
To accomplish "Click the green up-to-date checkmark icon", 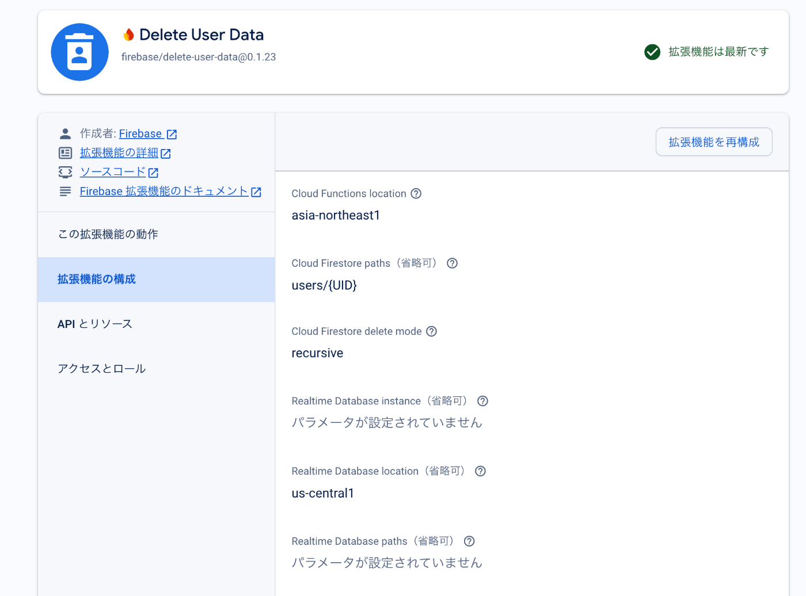I will point(652,52).
